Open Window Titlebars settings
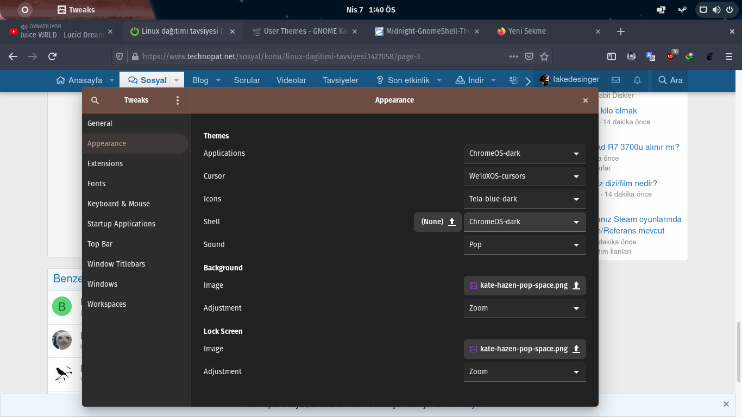Screen dimensions: 742x417 coord(135,264)
